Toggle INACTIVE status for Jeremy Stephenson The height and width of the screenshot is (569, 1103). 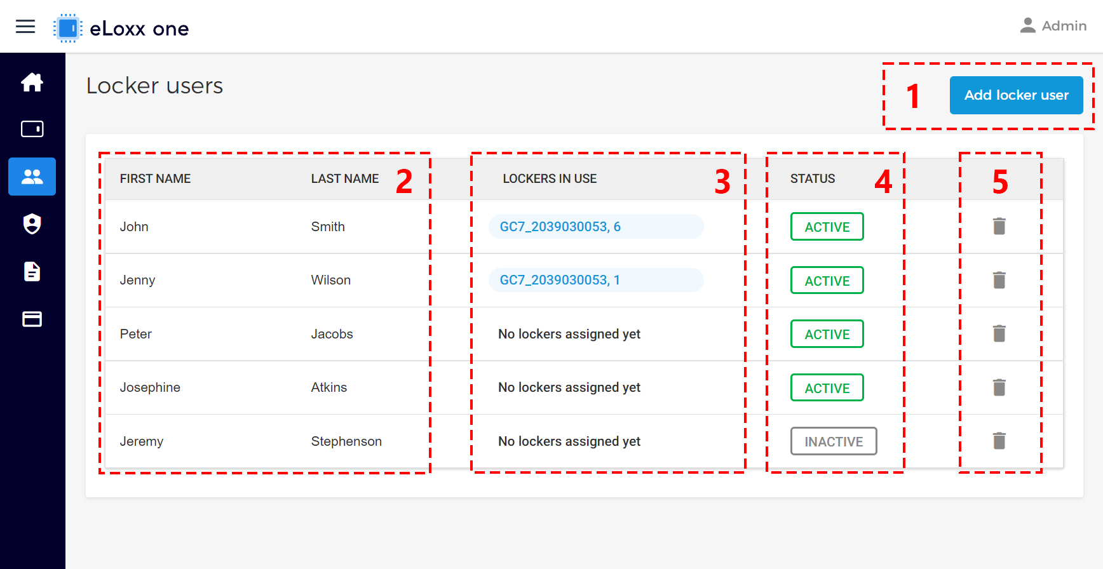[834, 441]
